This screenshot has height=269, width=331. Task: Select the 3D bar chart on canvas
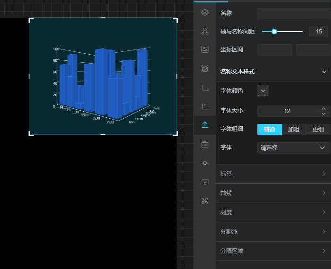coord(103,76)
